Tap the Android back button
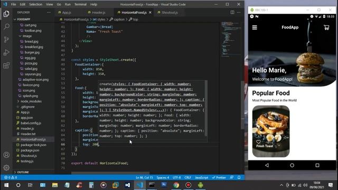Viewport: 338px width, 190px height. coord(267,165)
